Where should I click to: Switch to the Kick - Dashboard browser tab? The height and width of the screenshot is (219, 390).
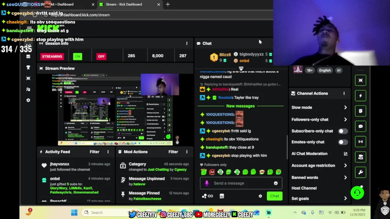click(x=63, y=4)
